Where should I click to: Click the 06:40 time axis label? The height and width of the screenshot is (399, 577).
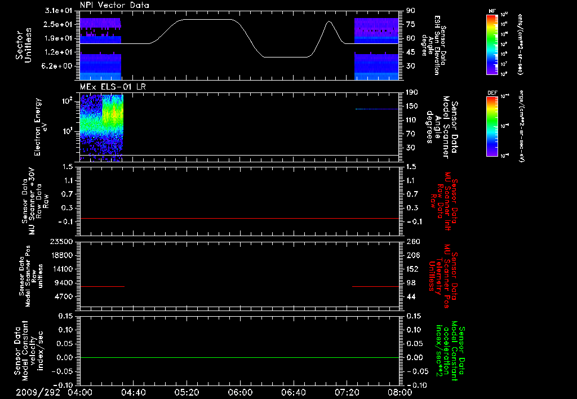click(x=293, y=392)
